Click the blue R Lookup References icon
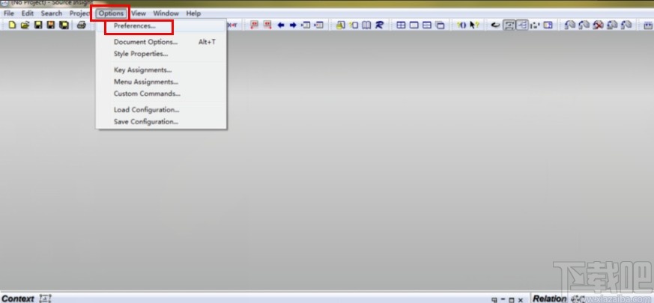Viewport: 654px width, 303px height. pyautogui.click(x=379, y=25)
